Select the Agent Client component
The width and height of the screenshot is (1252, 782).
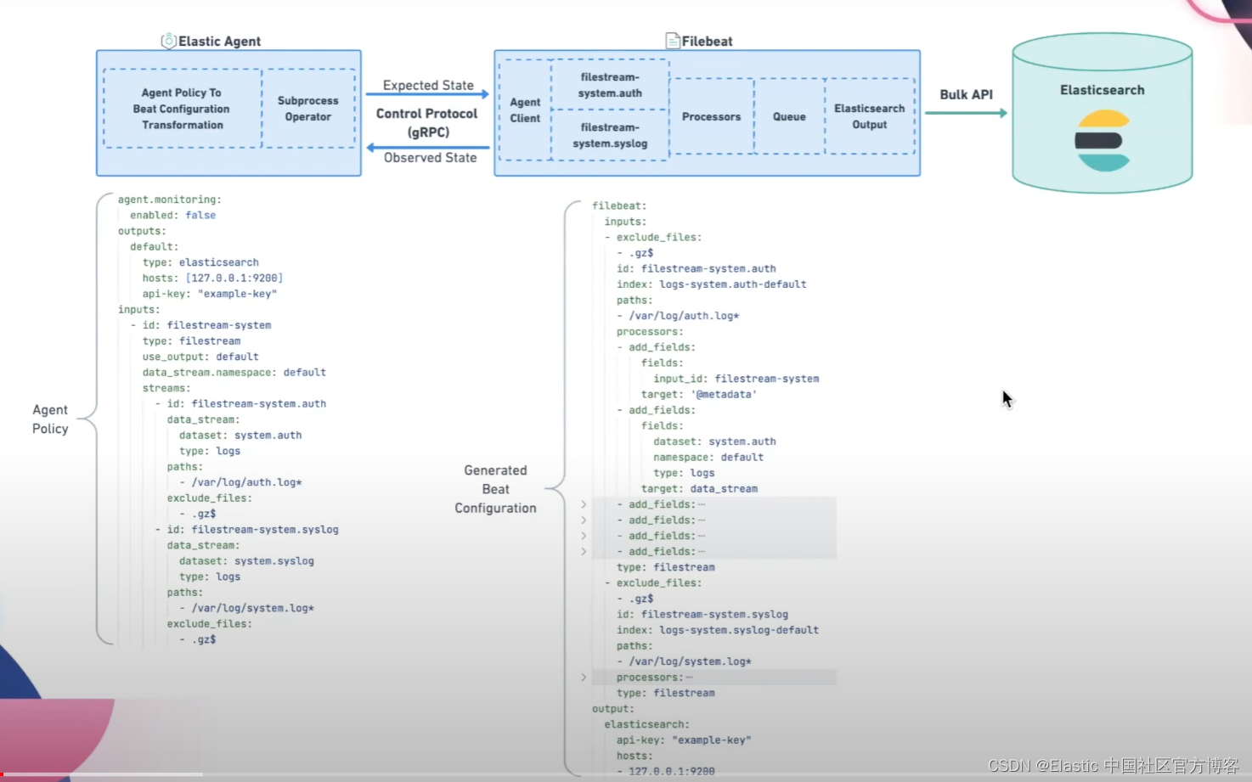click(524, 110)
